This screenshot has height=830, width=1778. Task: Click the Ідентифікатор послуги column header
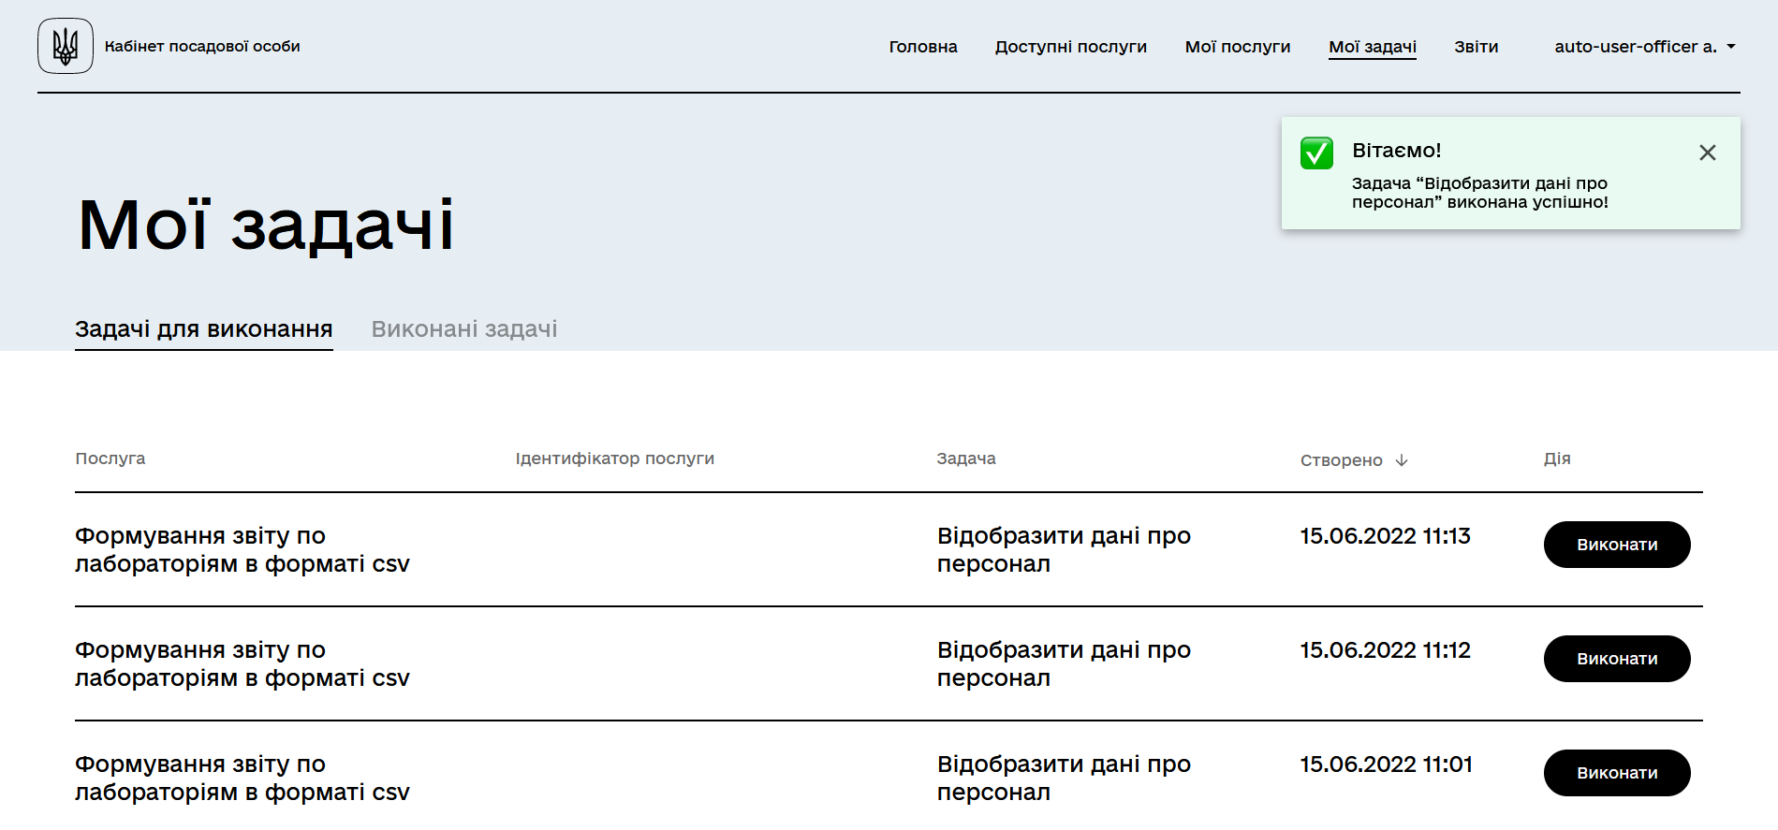click(615, 459)
